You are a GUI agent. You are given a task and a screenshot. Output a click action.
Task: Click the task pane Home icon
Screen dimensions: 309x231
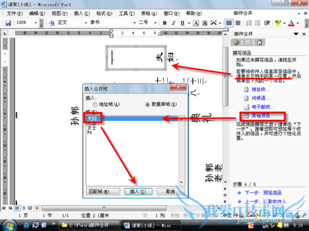pos(260,43)
